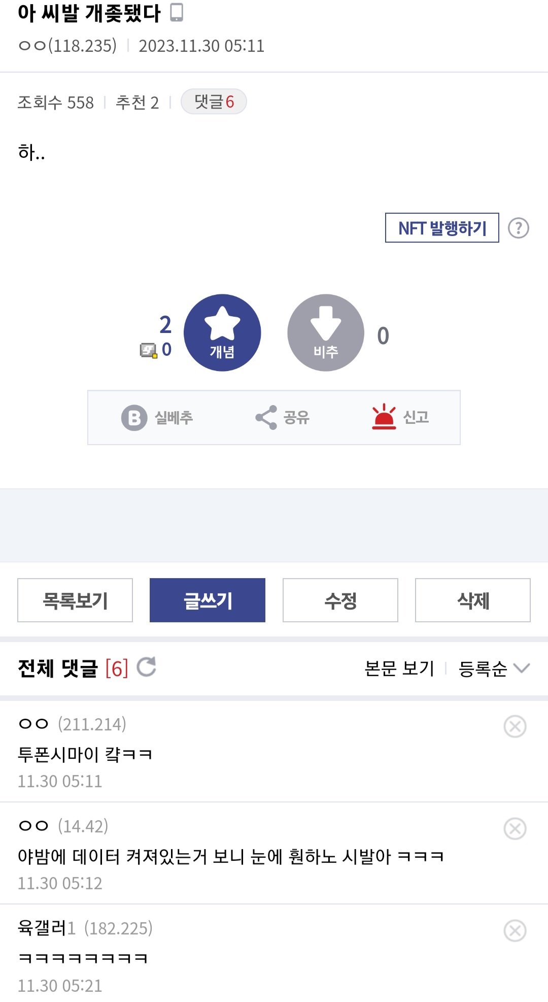
Task: Click the 수정 edit button
Action: [340, 600]
